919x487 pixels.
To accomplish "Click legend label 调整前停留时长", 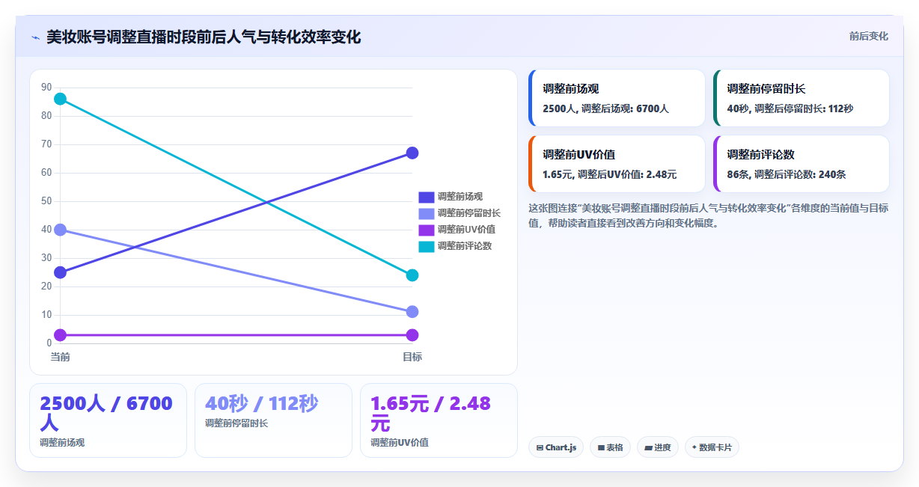I will 468,213.
